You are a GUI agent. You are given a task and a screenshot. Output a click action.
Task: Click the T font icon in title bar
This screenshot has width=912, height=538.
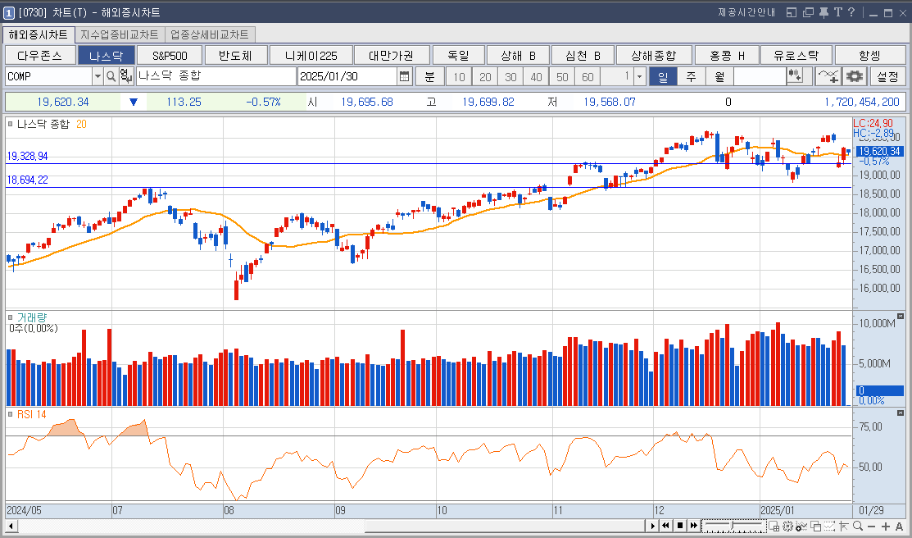pyautogui.click(x=837, y=12)
